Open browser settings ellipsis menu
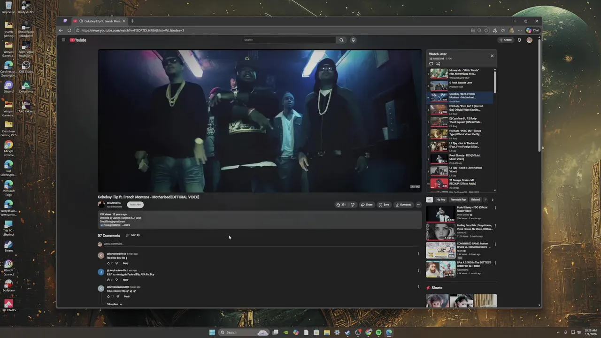 [x=520, y=31]
